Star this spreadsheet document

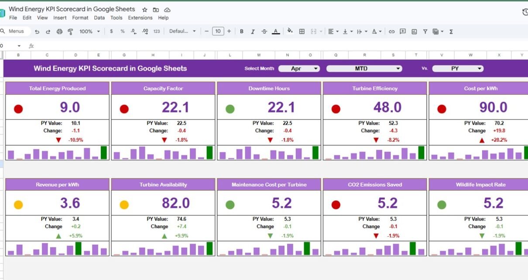click(x=145, y=10)
